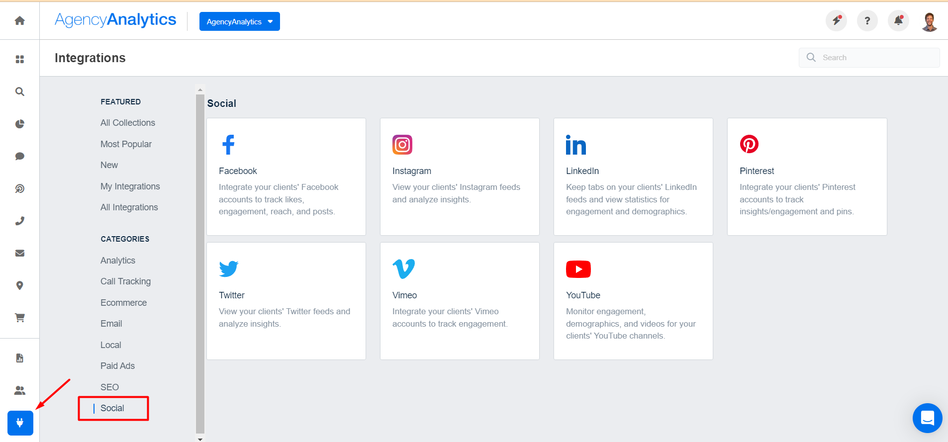Open the shopping cart ecommerce sidebar icon
This screenshot has width=948, height=442.
click(20, 318)
